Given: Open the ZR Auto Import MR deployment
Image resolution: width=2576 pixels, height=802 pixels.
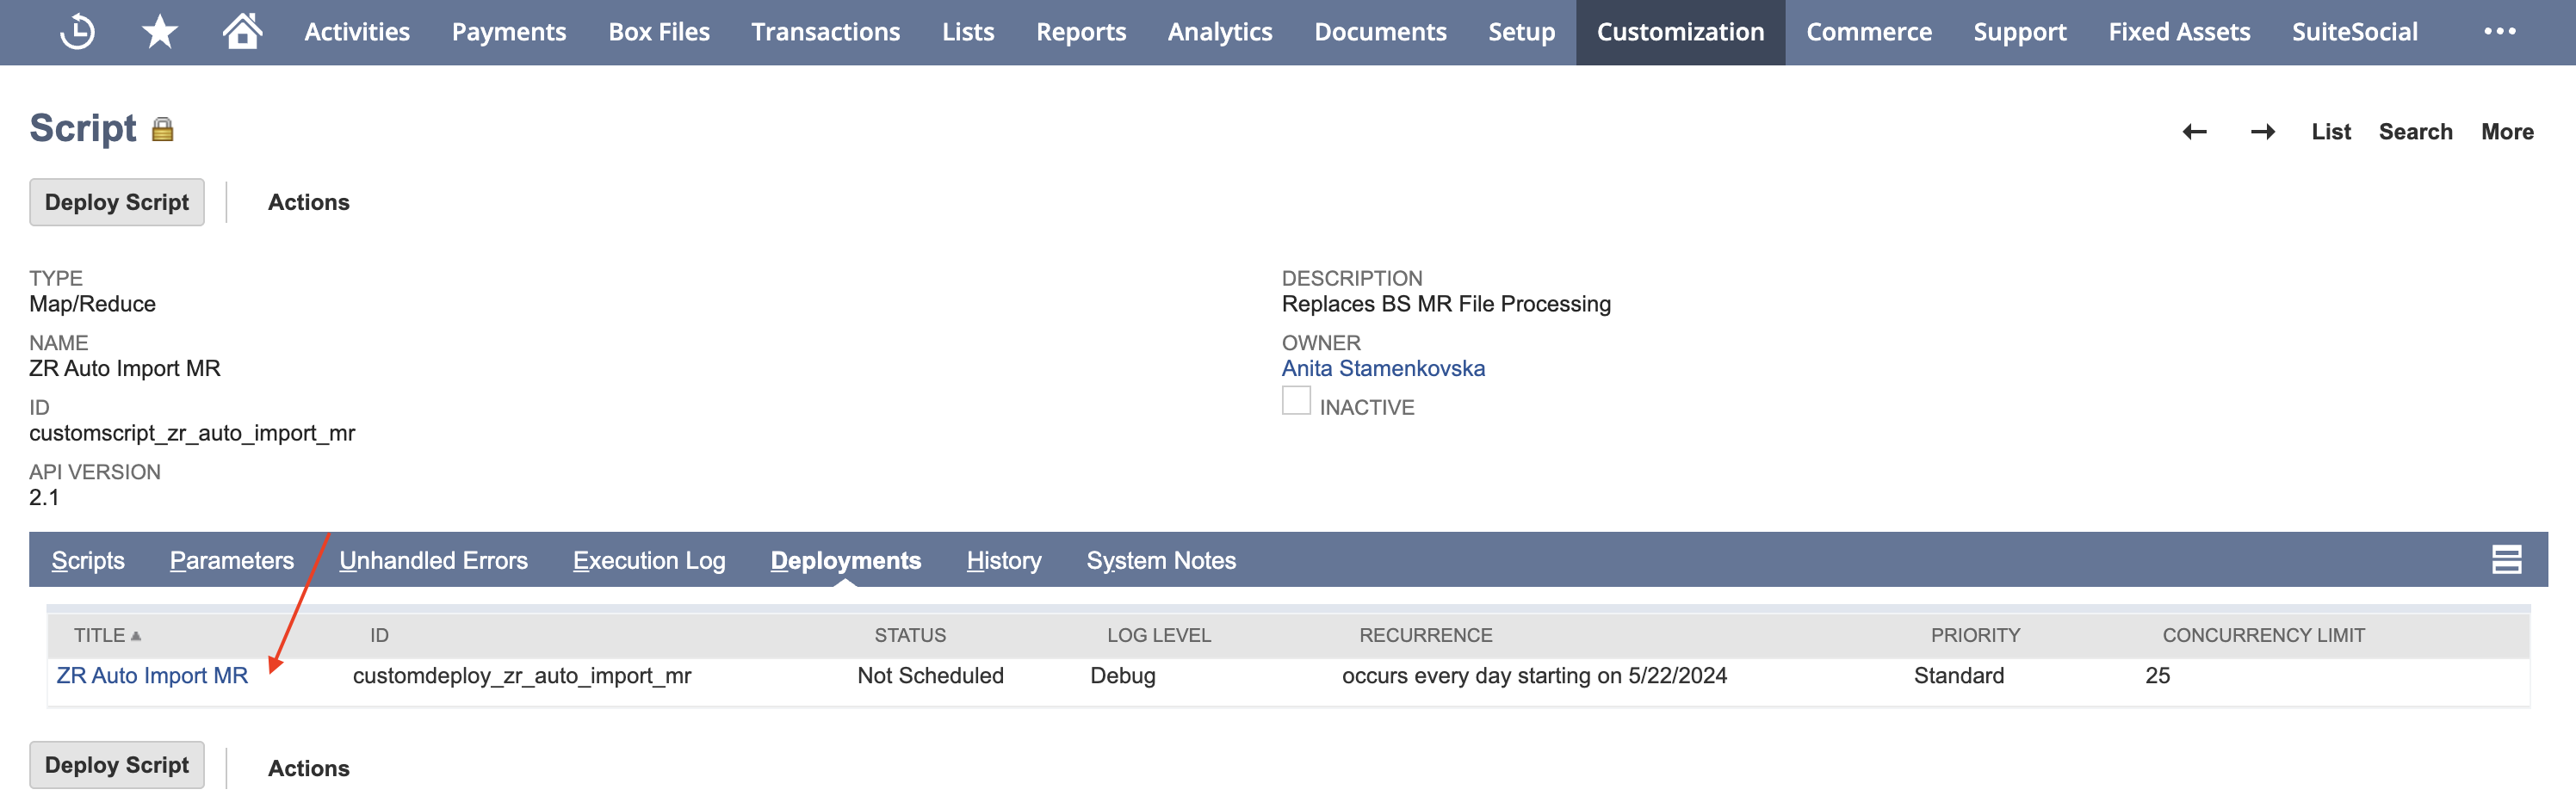Looking at the screenshot, I should tap(152, 676).
